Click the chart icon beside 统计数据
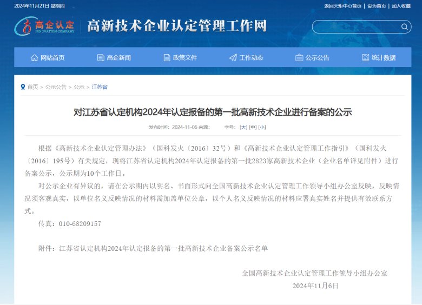This screenshot has width=422, height=305. point(366,58)
